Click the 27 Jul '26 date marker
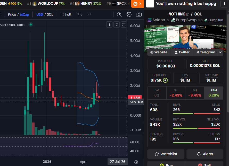 [118, 162]
